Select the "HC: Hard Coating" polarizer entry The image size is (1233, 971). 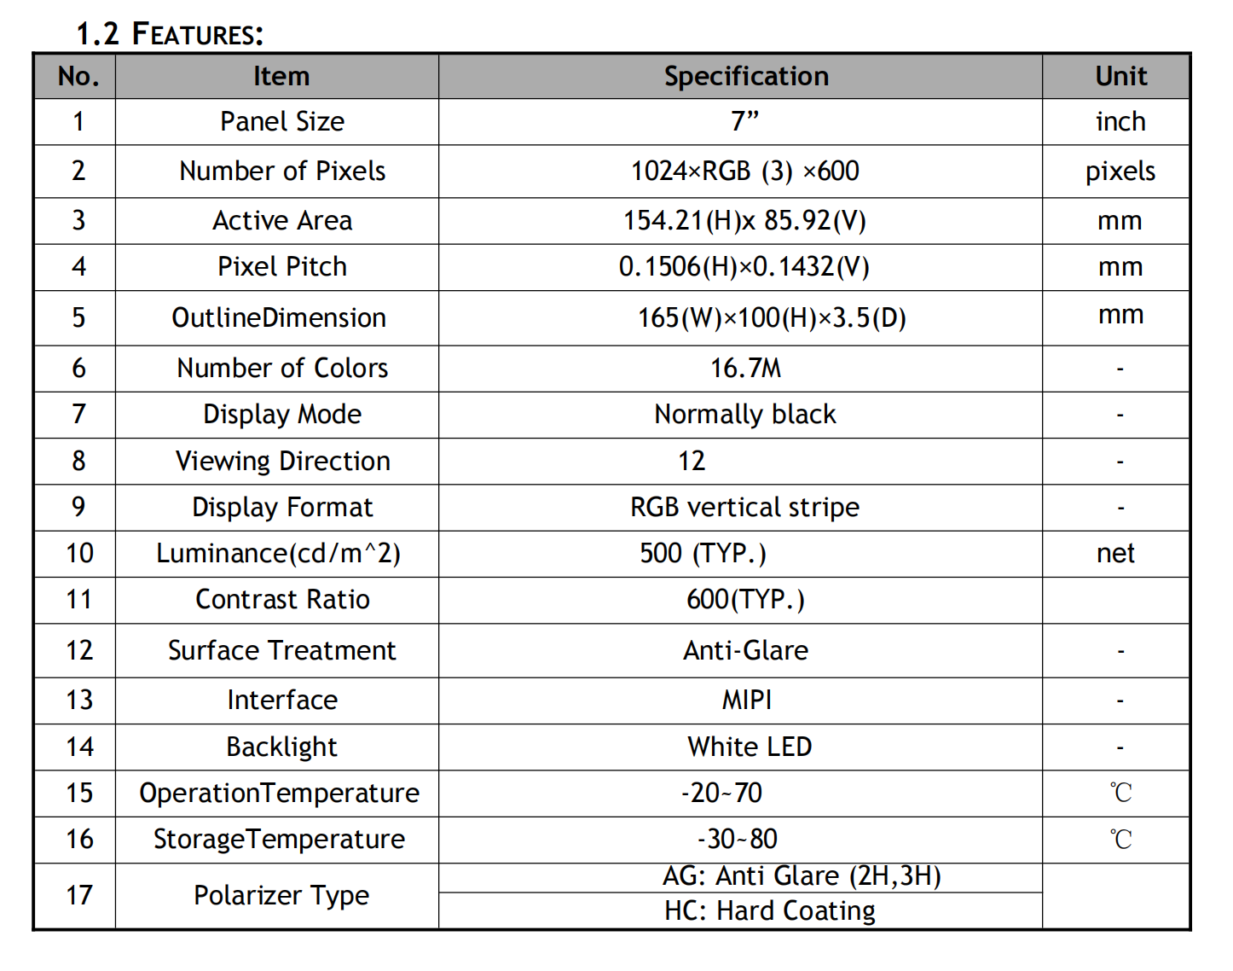[x=769, y=910]
